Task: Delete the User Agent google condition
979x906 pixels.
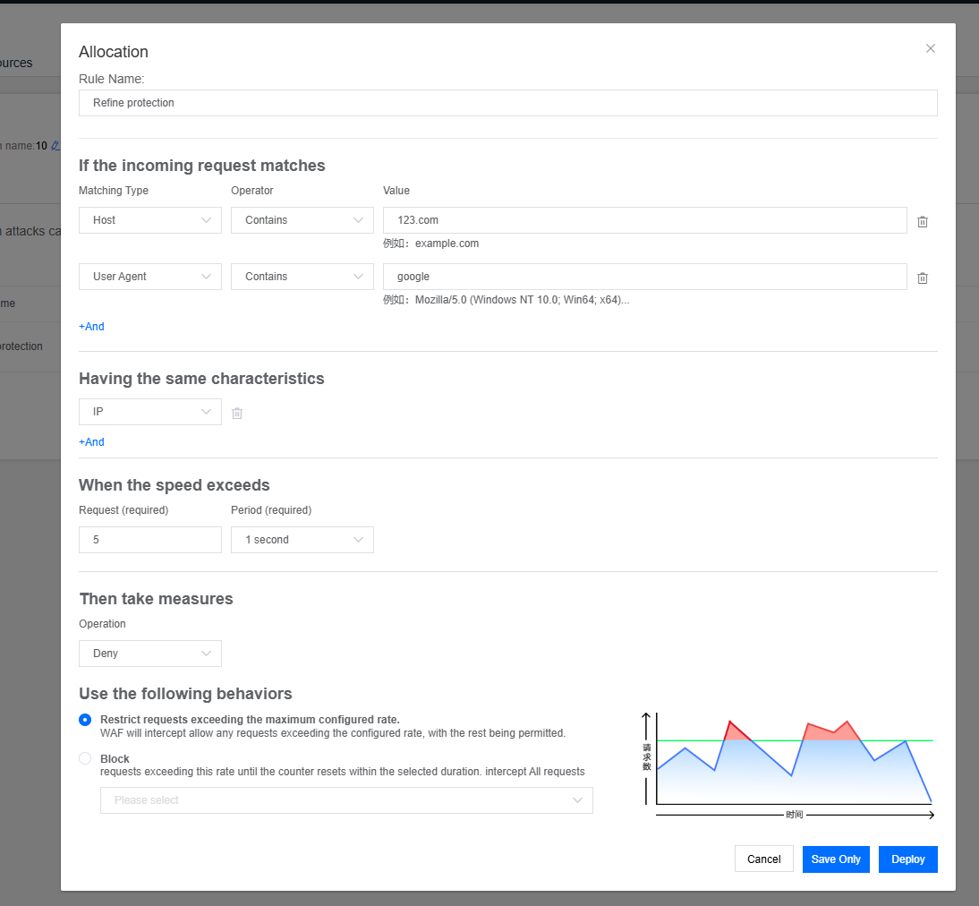Action: (x=923, y=278)
